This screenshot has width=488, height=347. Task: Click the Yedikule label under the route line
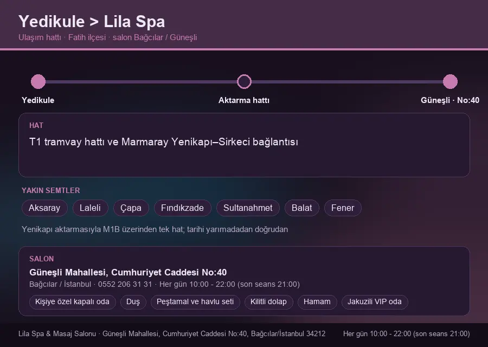[x=38, y=100]
